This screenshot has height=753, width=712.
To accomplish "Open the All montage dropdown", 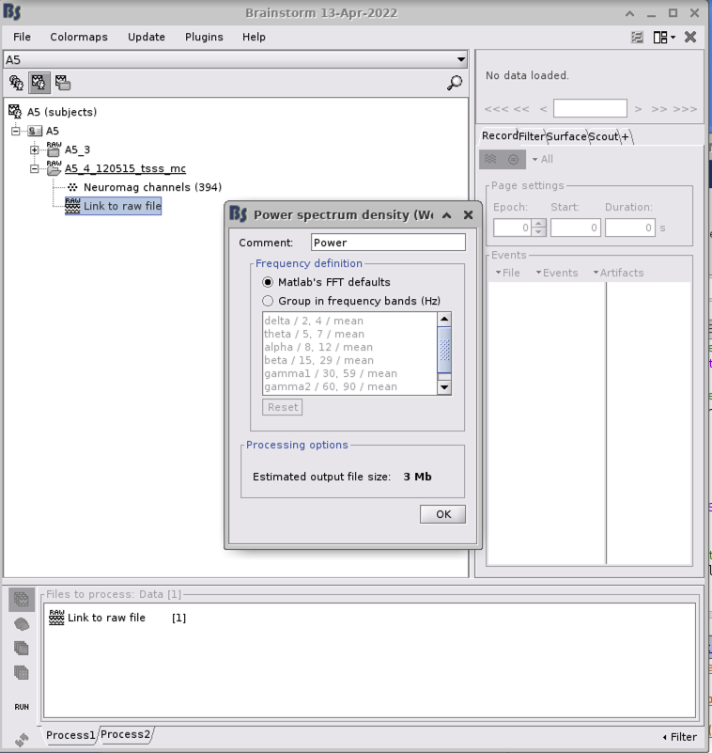I will [542, 159].
